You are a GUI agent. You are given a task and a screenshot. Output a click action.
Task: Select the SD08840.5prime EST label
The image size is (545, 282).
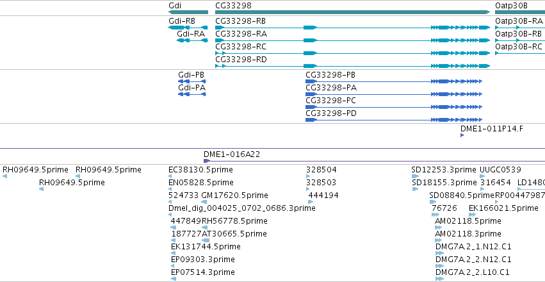pos(462,195)
